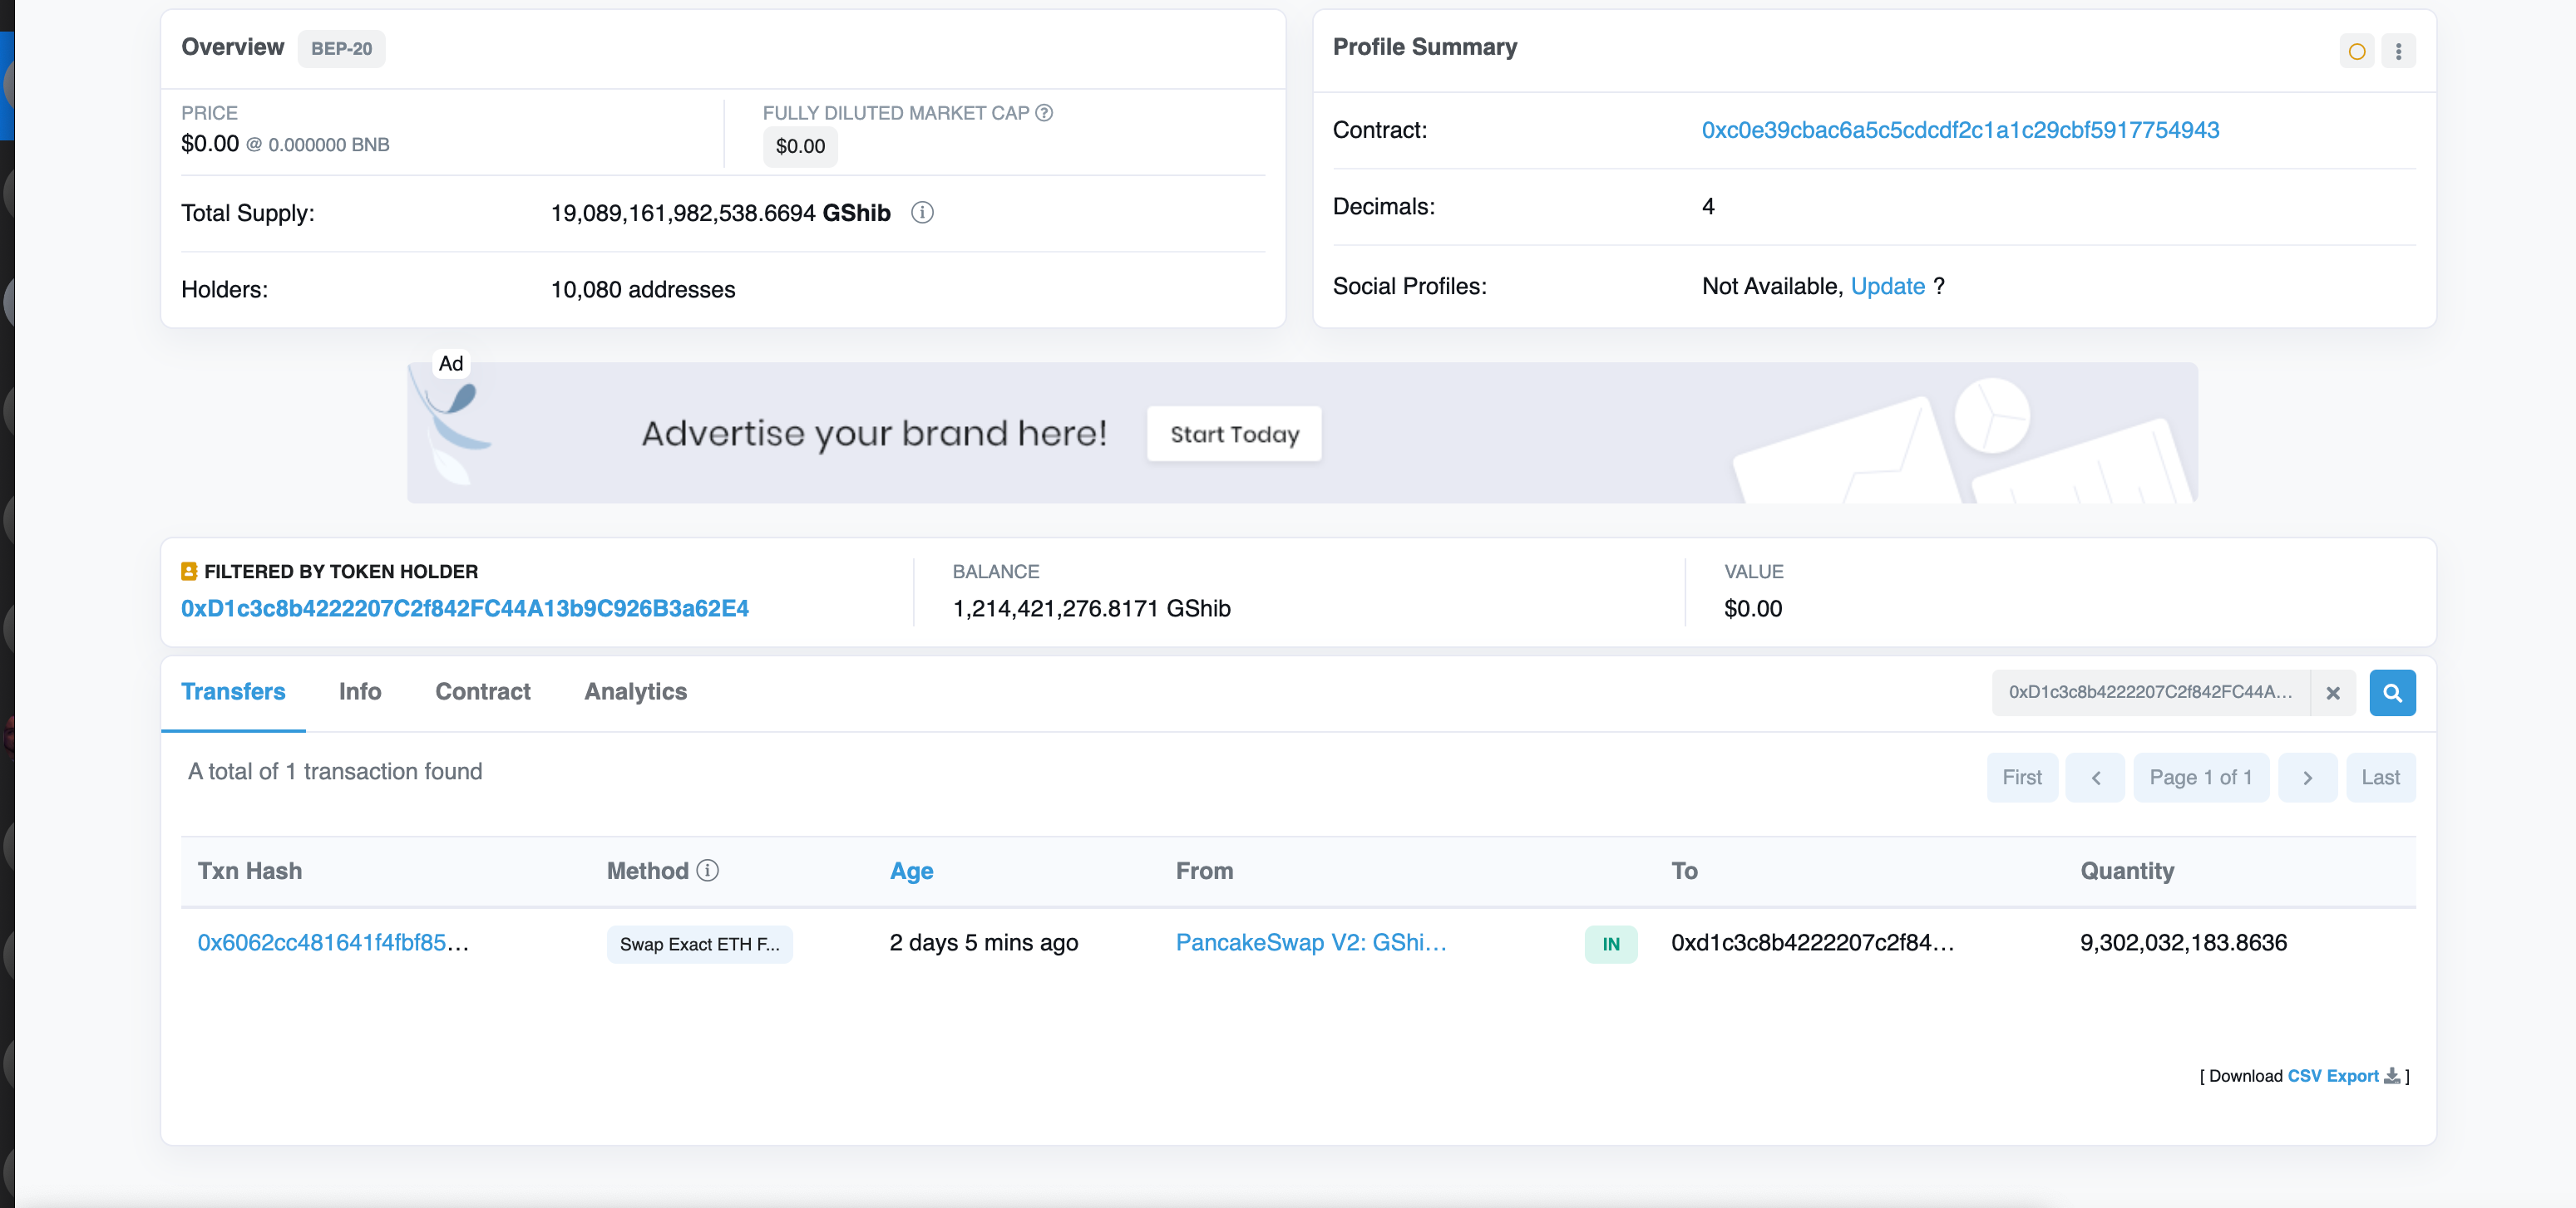Open the Contract tab
Viewport: 2576px width, 1208px height.
coord(482,691)
